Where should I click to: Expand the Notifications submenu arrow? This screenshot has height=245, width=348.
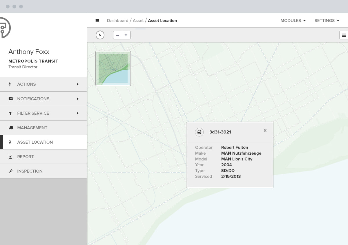(x=78, y=99)
